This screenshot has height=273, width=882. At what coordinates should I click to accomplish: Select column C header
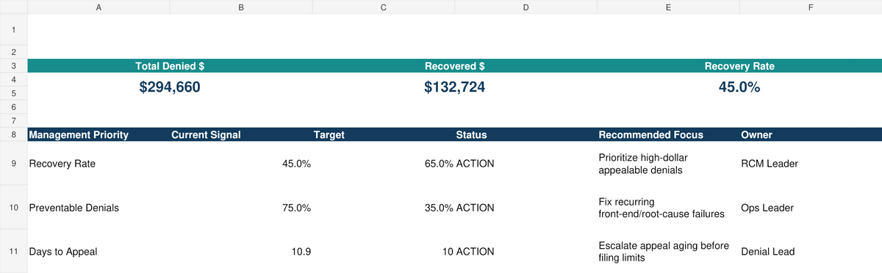(383, 7)
